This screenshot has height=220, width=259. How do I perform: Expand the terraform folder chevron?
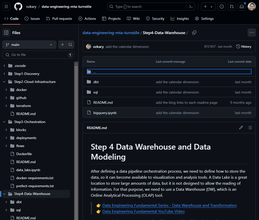pos(6,106)
